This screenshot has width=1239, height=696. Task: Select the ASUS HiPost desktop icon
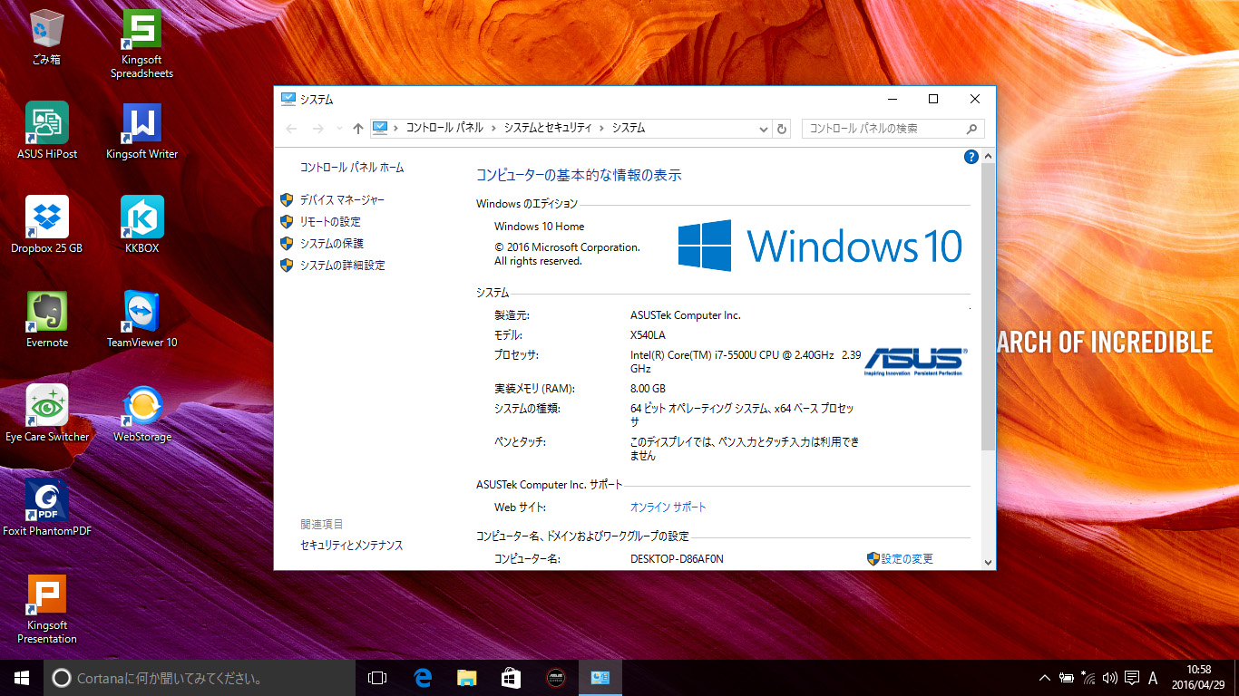point(47,130)
